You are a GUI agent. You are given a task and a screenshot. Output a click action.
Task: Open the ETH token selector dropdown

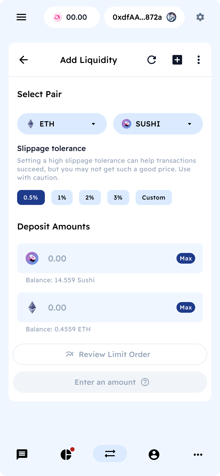click(x=62, y=124)
